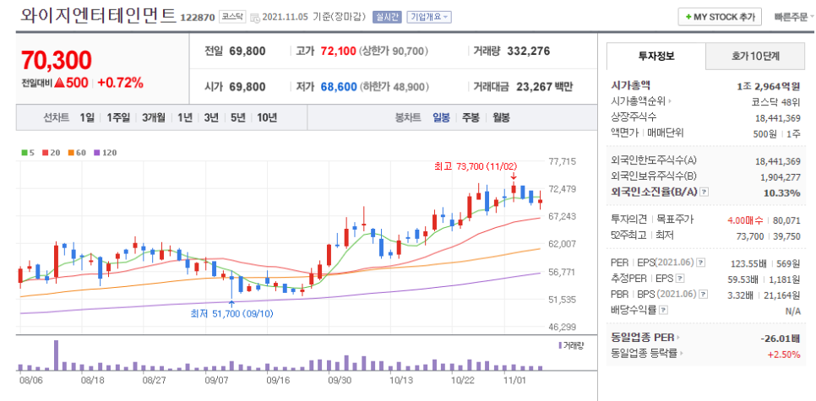
Task: Click the MY STOCK 추가 button
Action: click(720, 17)
